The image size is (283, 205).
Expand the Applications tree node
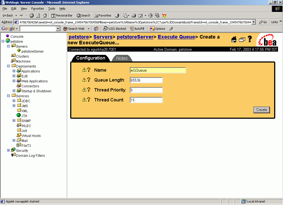tap(14, 71)
